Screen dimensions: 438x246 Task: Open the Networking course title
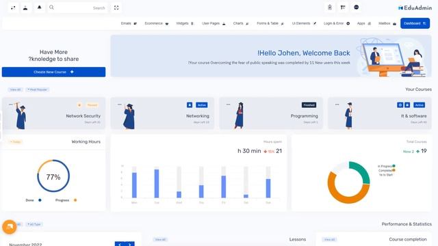(198, 115)
